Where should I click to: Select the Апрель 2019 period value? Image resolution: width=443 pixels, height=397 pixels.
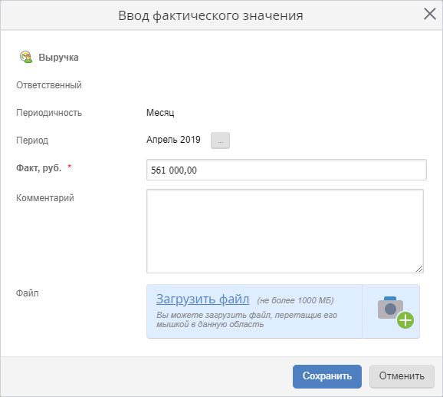click(x=173, y=140)
